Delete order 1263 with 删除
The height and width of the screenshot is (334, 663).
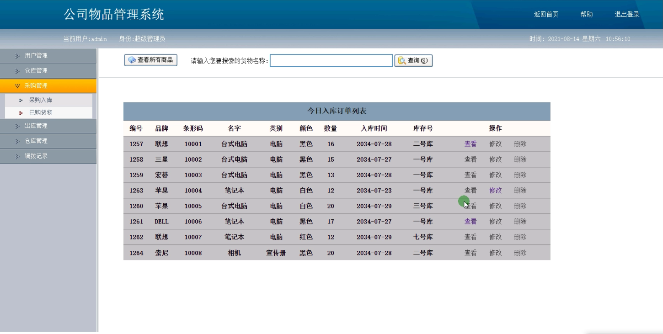tap(520, 191)
